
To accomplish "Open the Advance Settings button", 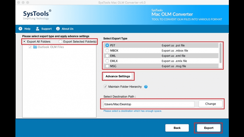I will (x=118, y=76).
